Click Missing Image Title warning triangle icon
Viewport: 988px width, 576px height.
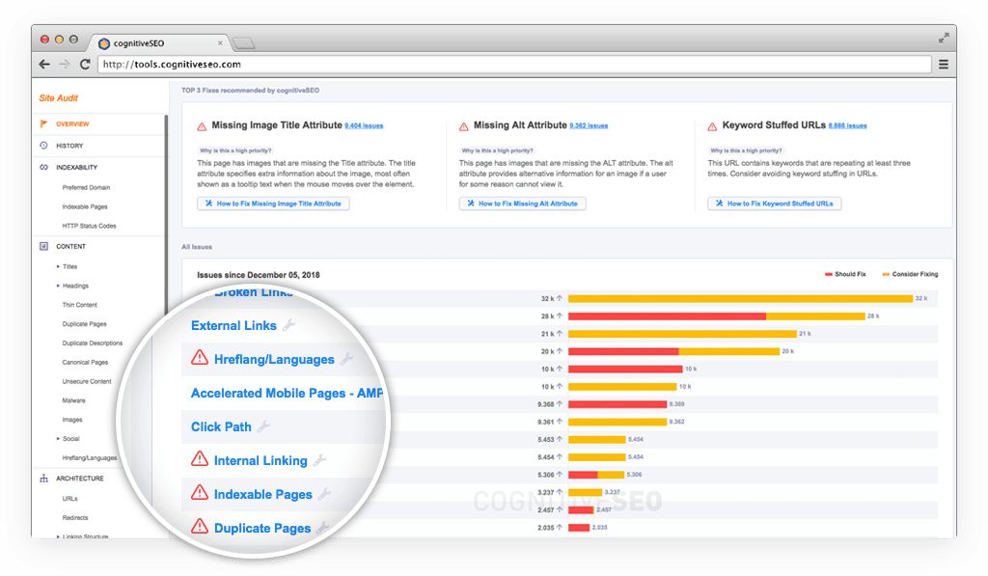[x=202, y=126]
